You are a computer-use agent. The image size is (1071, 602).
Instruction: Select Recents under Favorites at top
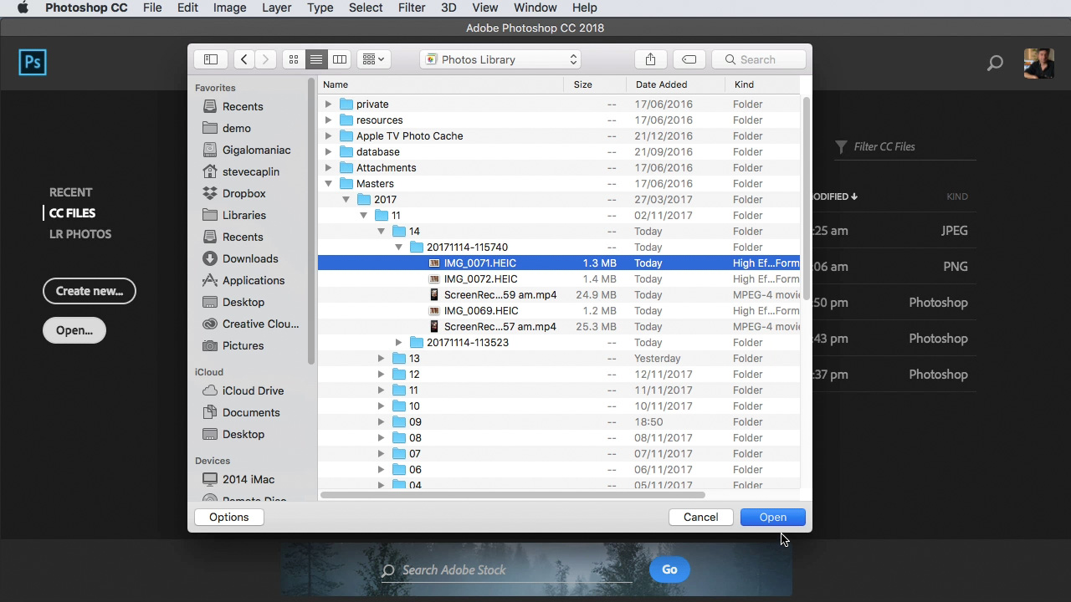243,106
